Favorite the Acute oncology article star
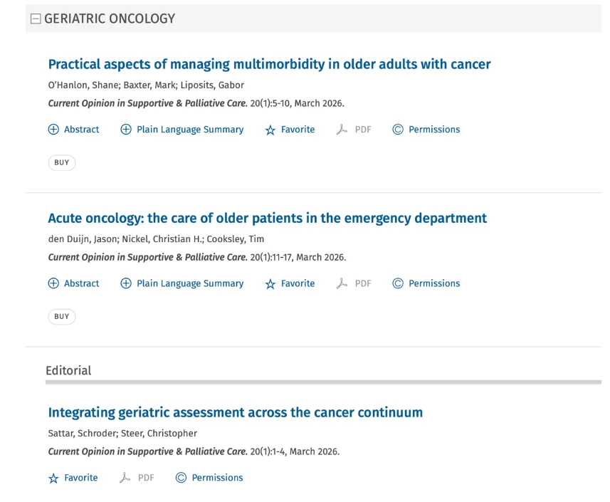This screenshot has width=610, height=502. (270, 284)
